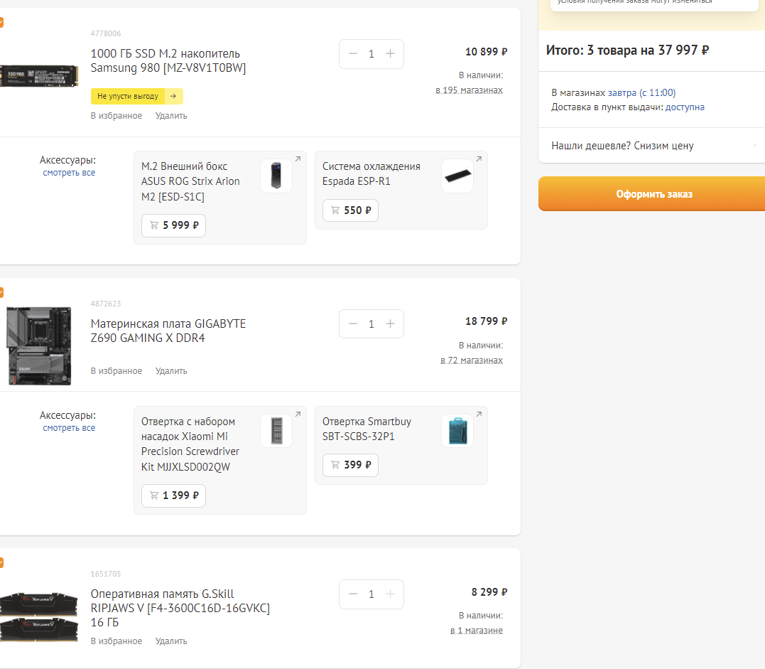The height and width of the screenshot is (669, 765).
Task: Open the 'завтра (с 11:00)' store pickup link
Action: pos(641,92)
